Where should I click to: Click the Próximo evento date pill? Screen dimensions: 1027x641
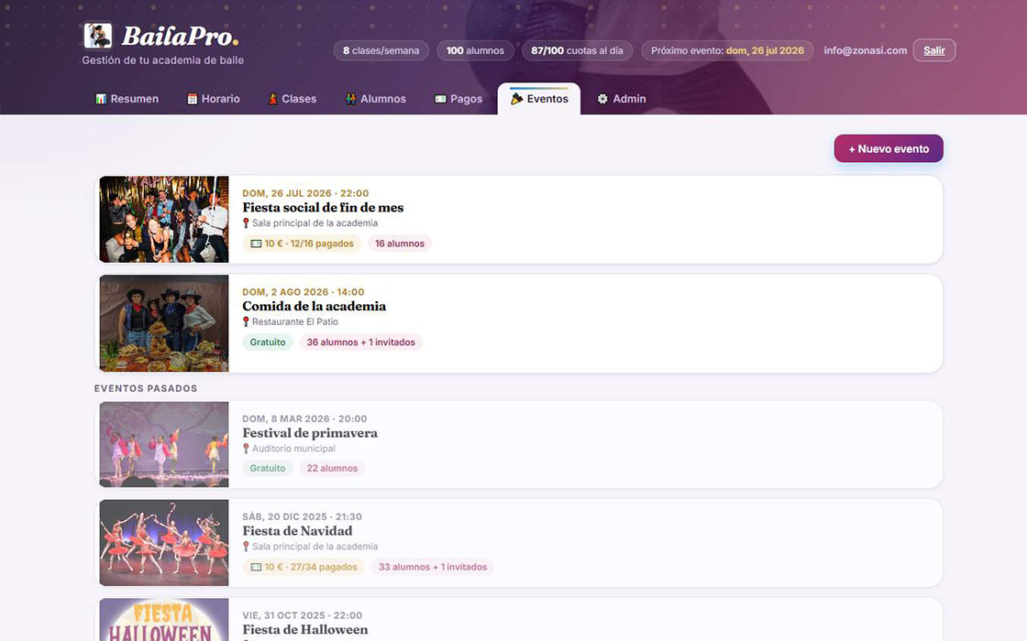coord(727,50)
